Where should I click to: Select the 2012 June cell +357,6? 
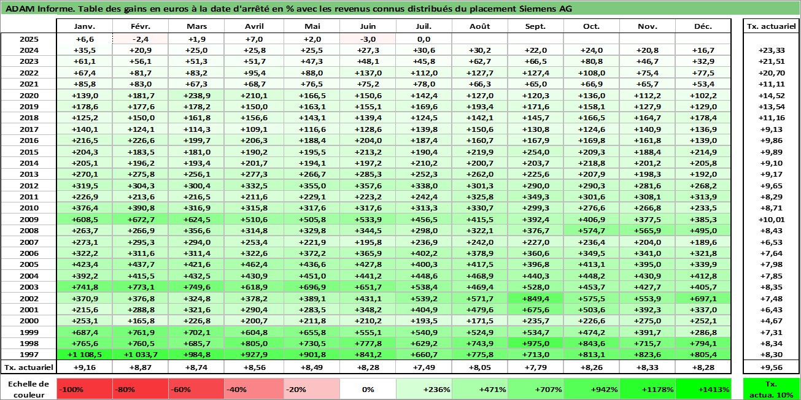[368, 187]
